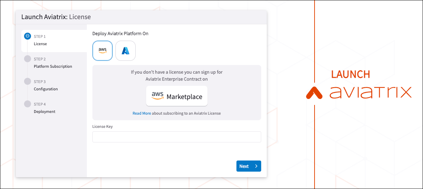
Task: Switch to the Deployment step
Action: 45,112
